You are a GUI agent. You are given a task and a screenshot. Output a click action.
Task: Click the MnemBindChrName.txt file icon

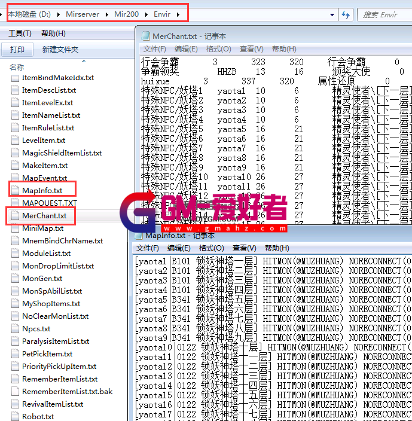(x=16, y=241)
